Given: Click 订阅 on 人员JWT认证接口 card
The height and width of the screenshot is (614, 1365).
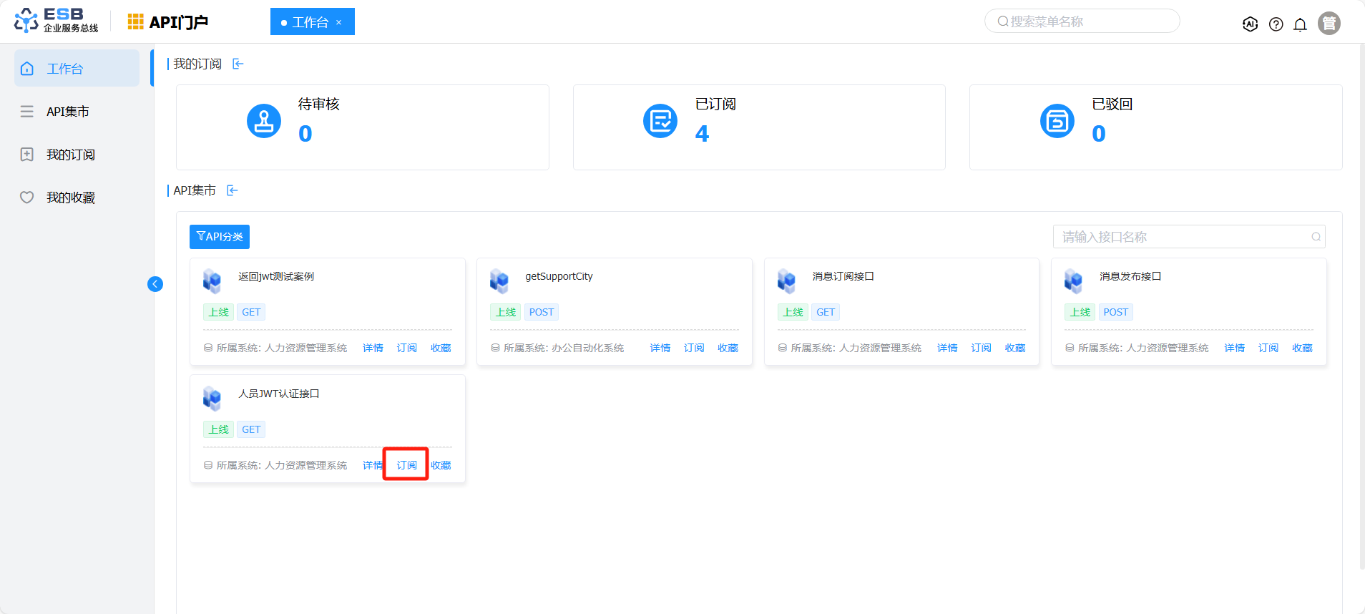Looking at the screenshot, I should point(406,465).
